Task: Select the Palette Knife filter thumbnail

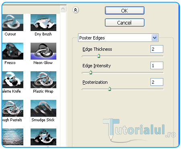Action: [13, 80]
